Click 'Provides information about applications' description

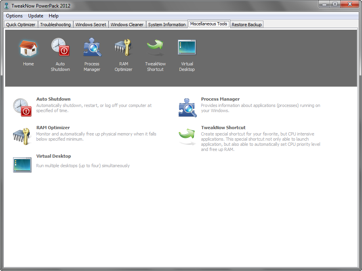pos(261,108)
